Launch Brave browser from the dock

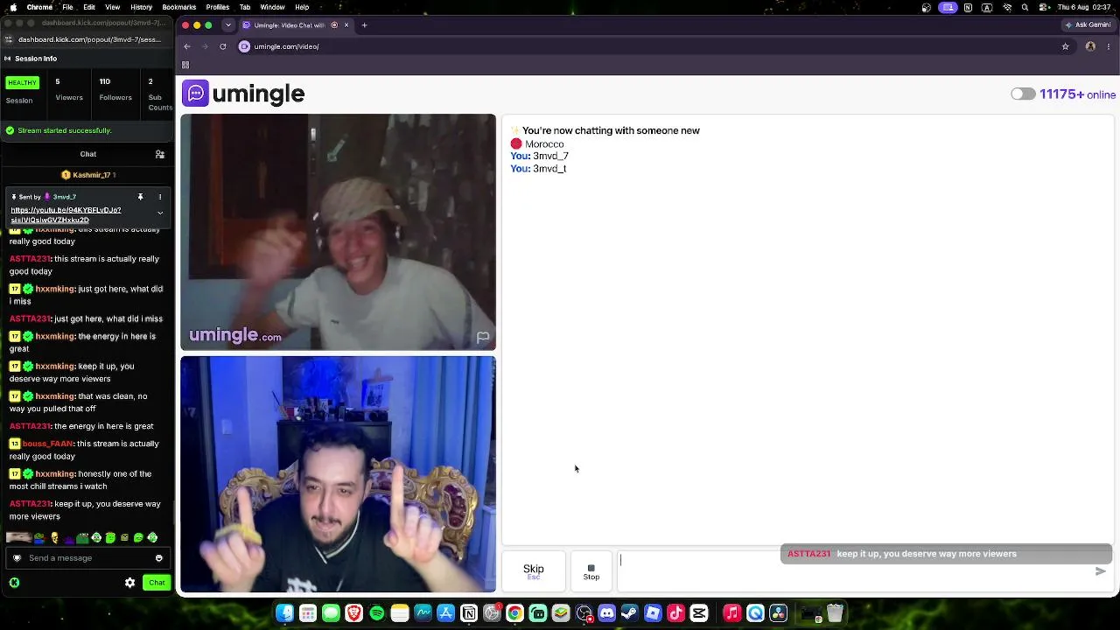pyautogui.click(x=353, y=613)
